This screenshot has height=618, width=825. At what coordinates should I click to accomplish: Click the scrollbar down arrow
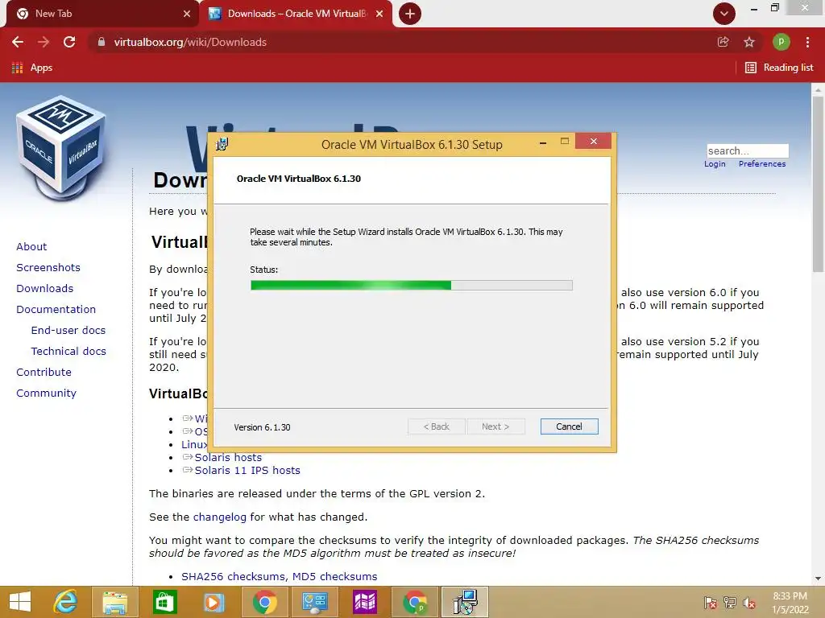pos(818,579)
